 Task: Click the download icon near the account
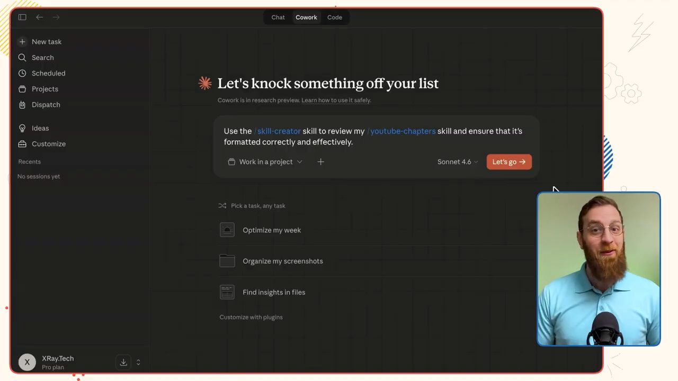123,362
